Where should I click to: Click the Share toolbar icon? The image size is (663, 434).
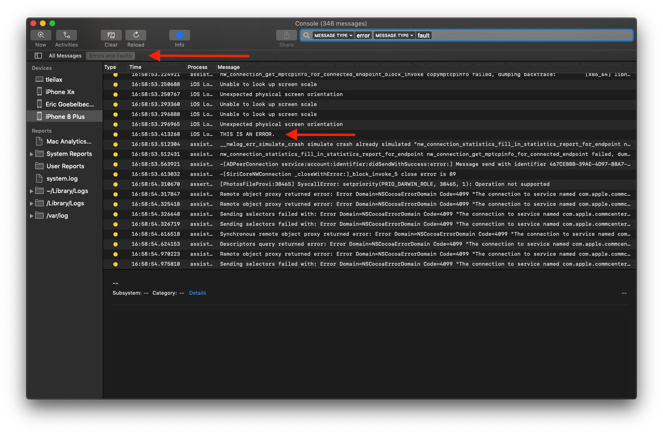click(286, 35)
